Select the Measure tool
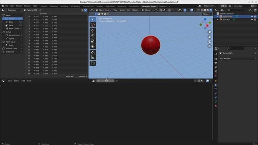258x145 pixels. (x=93, y=58)
